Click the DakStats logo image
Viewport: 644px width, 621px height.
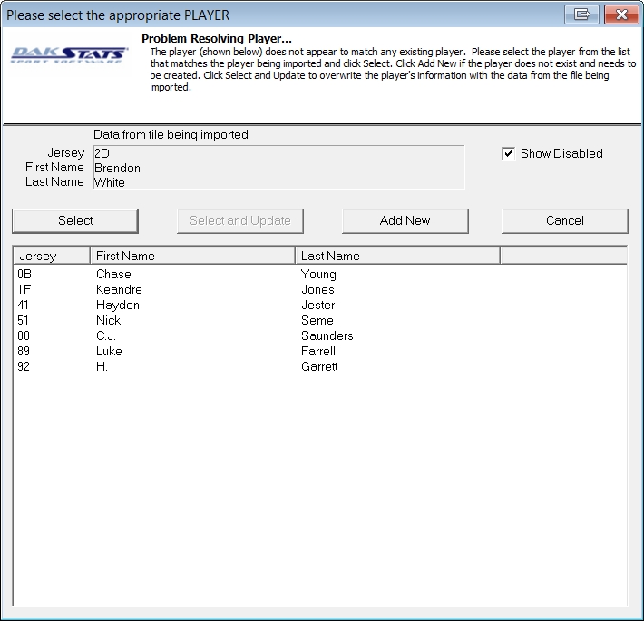coord(70,56)
